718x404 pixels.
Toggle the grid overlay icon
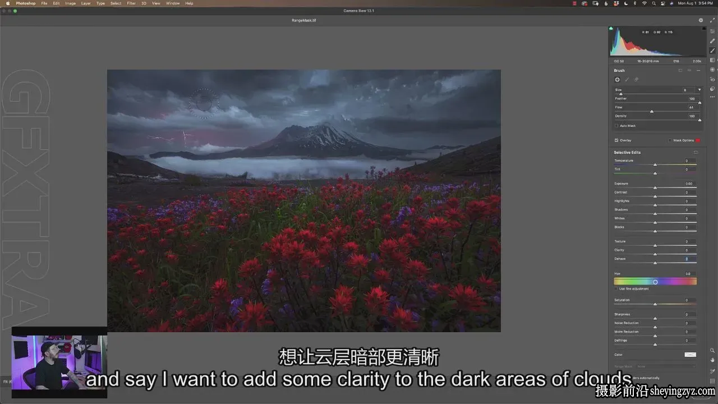click(712, 381)
